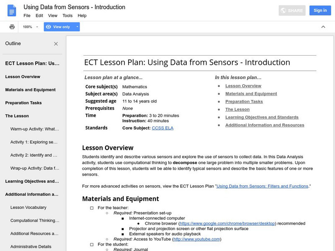Click the Google Docs logo icon
Viewport: 335px width, 251px height.
12,10
